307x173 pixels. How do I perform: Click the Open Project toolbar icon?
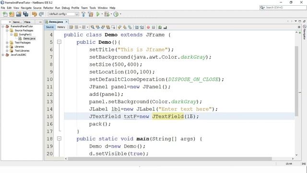tap(19, 14)
